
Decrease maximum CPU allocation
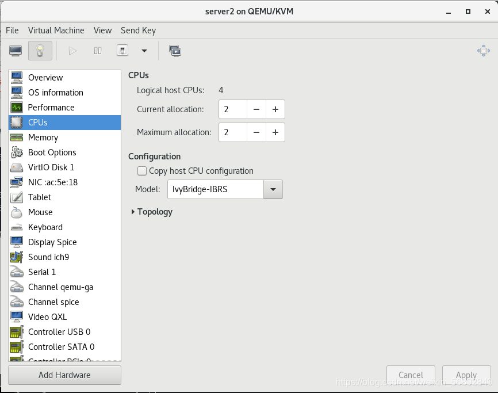point(256,132)
